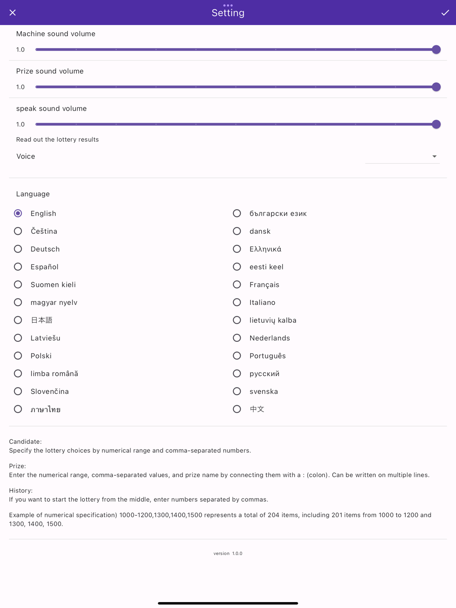The height and width of the screenshot is (608, 456).
Task: Click the Prize sound volume slider handle
Action: coord(436,87)
